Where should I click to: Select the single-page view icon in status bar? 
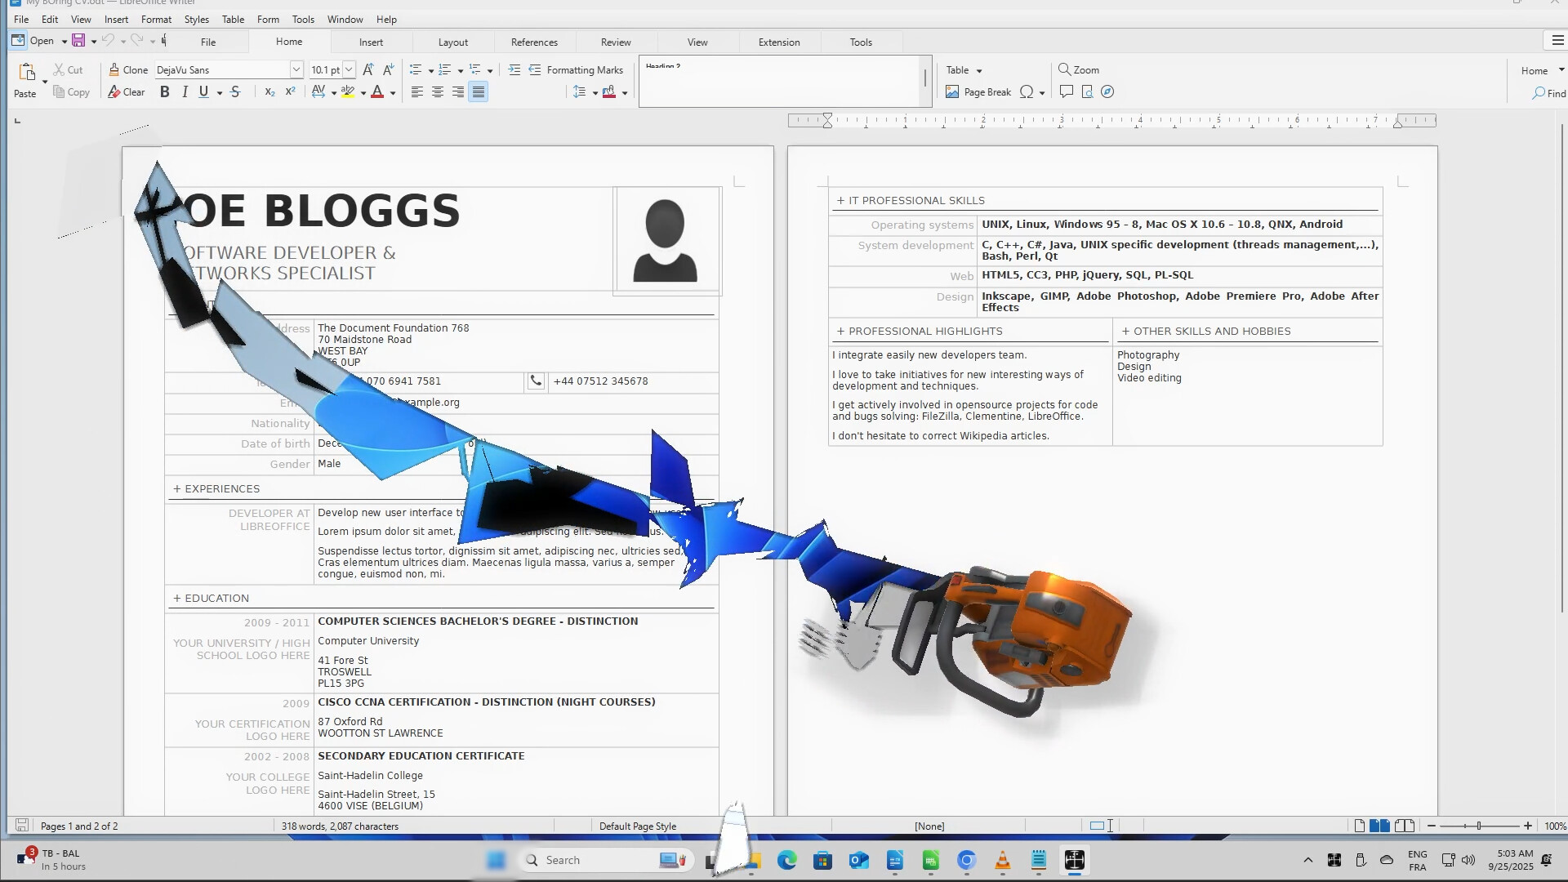tap(1358, 826)
